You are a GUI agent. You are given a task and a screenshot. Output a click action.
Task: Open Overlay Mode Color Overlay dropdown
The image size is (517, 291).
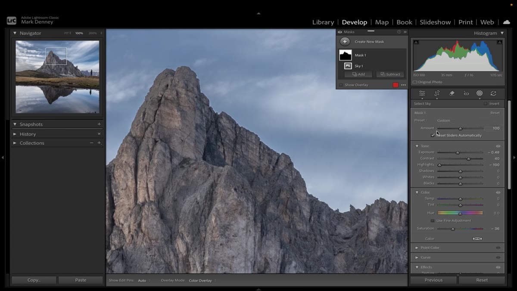(x=202, y=281)
